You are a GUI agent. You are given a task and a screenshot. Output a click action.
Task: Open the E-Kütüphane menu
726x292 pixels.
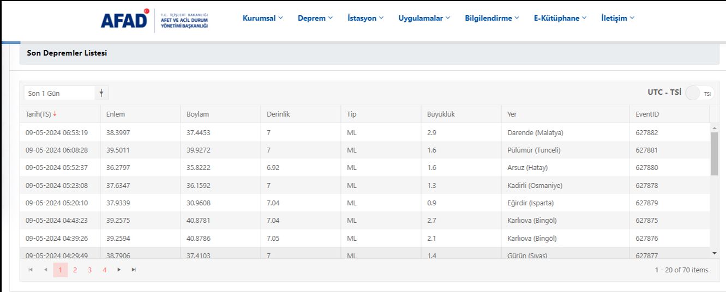560,18
